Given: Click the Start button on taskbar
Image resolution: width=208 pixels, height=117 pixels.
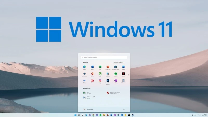Looking at the screenshot, I should 75,115.
